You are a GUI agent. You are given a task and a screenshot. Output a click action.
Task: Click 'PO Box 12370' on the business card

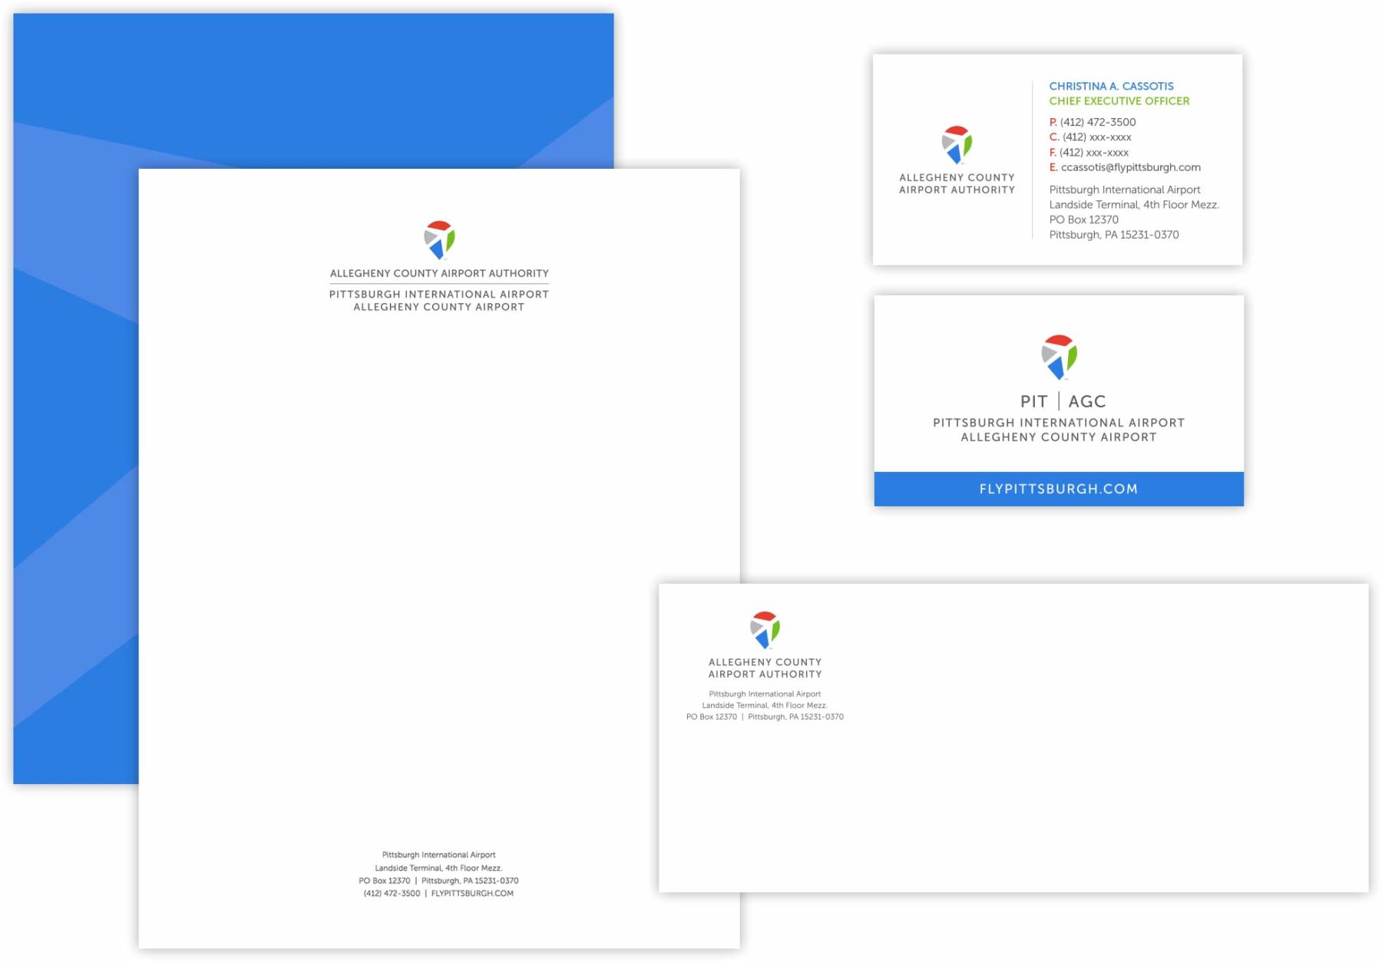1083,219
